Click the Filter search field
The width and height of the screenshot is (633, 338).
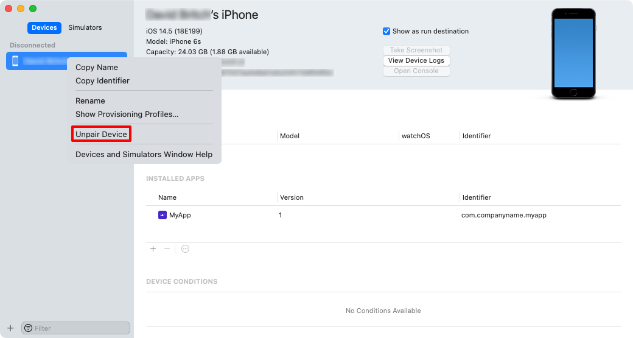tap(76, 328)
